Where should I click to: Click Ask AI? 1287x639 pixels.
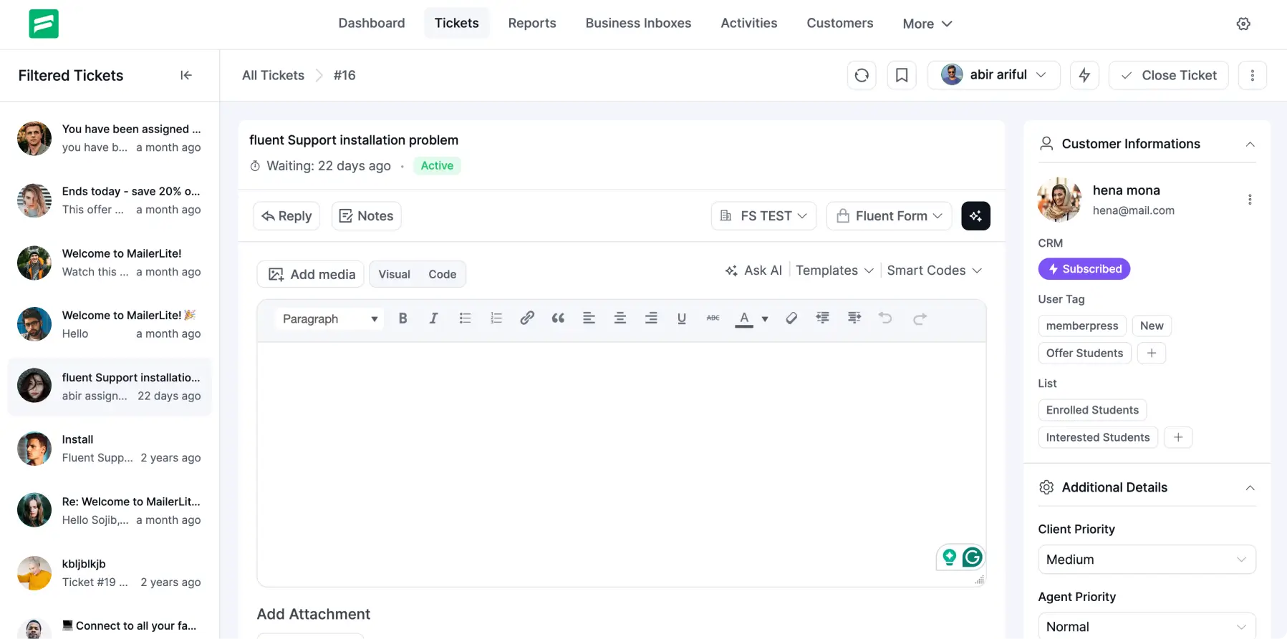(x=753, y=270)
